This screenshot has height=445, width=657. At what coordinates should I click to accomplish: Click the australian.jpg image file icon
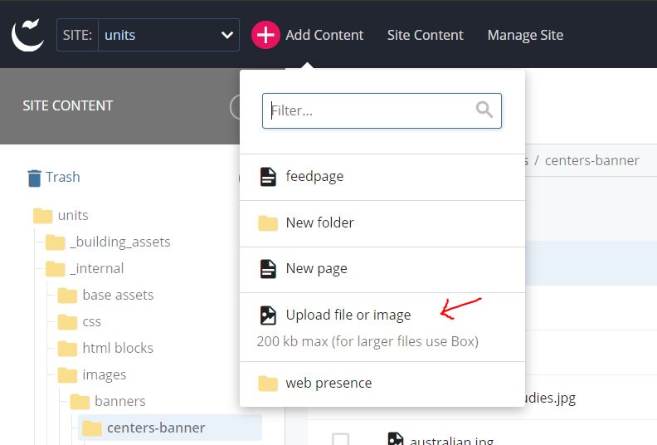[396, 439]
